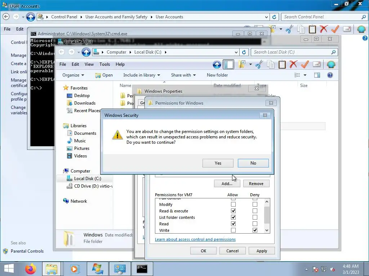This screenshot has width=369, height=276.
Task: Click the Action Center flag tray icon
Action: click(315, 269)
